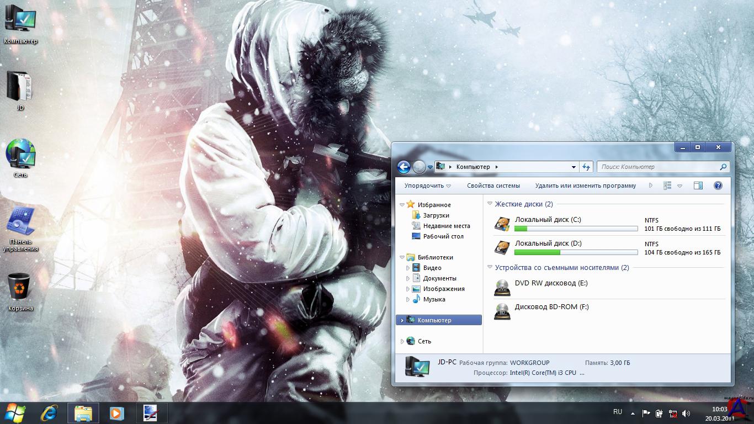Click Удалить или изменить программу
754x424 pixels.
point(585,186)
